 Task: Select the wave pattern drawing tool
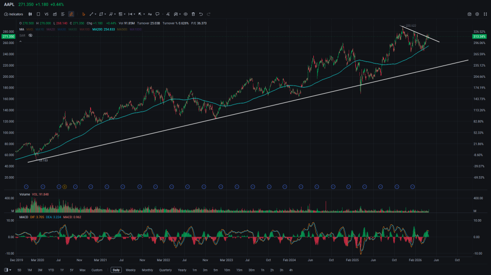tap(111, 14)
